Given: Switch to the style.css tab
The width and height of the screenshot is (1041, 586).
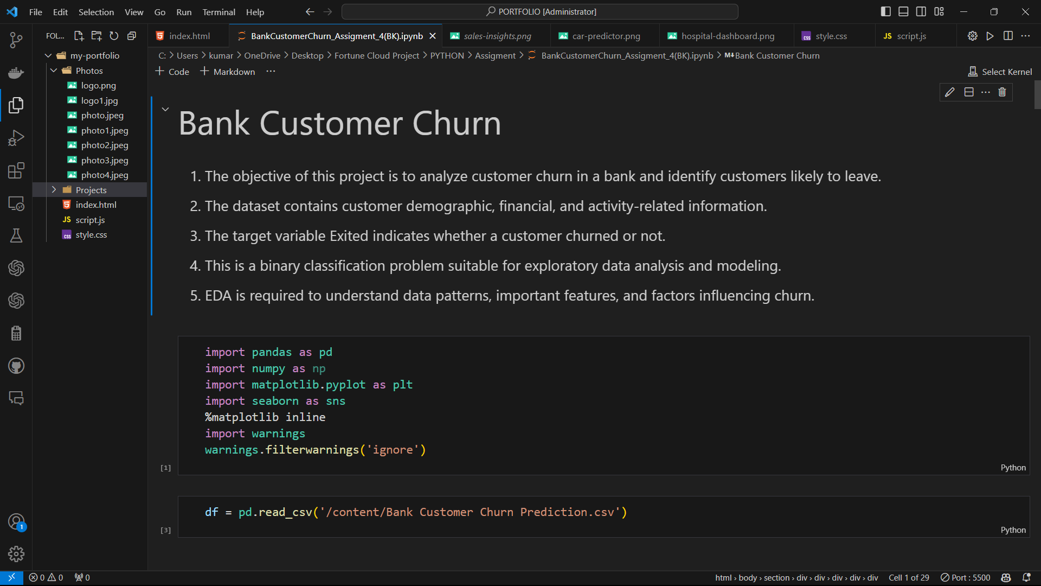Looking at the screenshot, I should click(831, 36).
